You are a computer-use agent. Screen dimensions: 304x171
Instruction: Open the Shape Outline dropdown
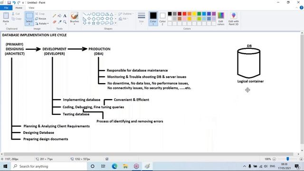126,14
